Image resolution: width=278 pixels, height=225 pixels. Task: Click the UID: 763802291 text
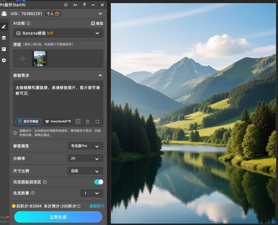26,14
